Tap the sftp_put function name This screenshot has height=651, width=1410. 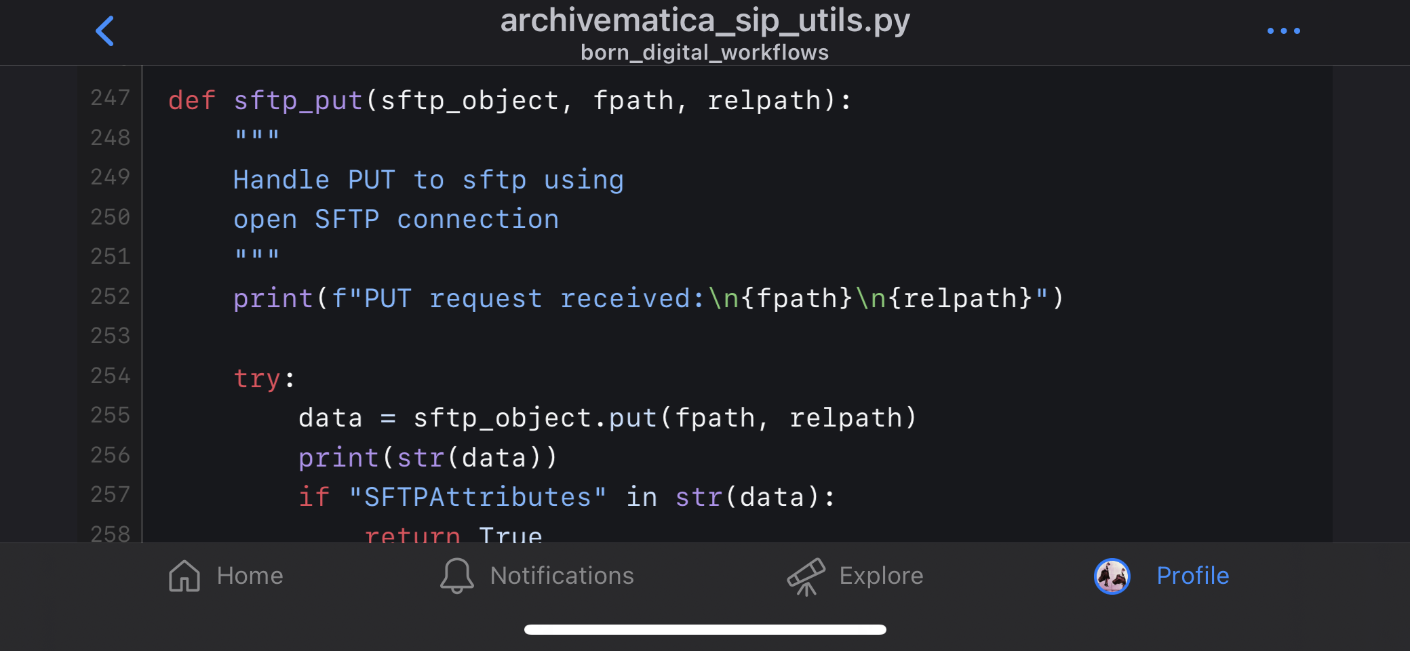pyautogui.click(x=298, y=100)
